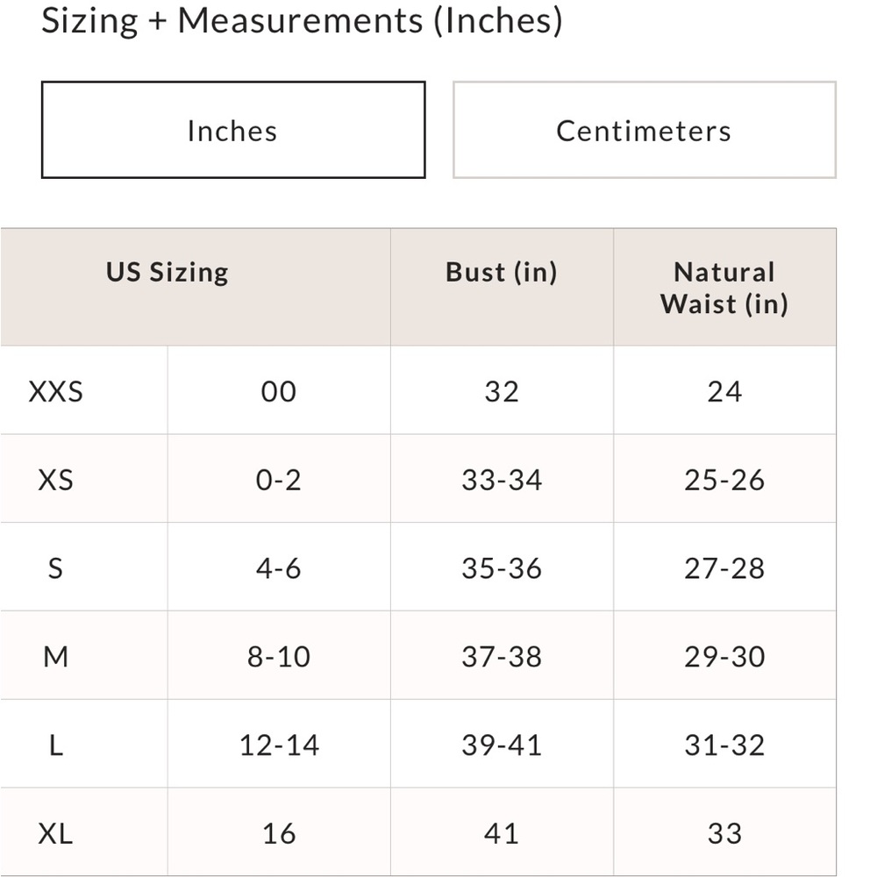
Task: Click the 0-2 US size cell
Action: click(x=279, y=480)
